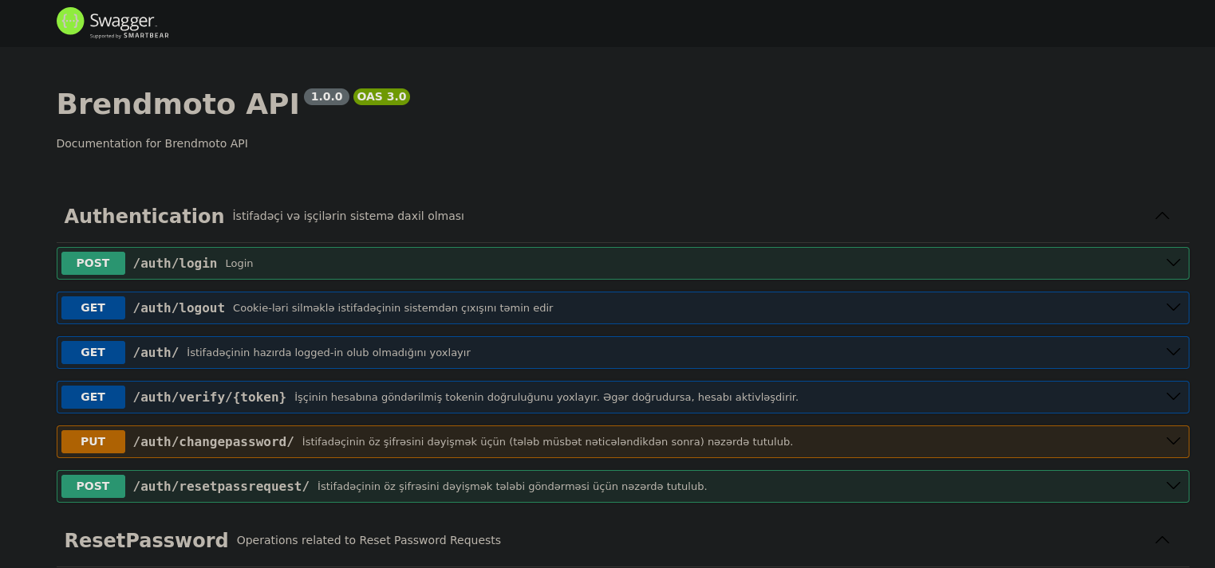1215x568 pixels.
Task: Expand the POST /auth/login row arrow
Action: click(x=1173, y=263)
